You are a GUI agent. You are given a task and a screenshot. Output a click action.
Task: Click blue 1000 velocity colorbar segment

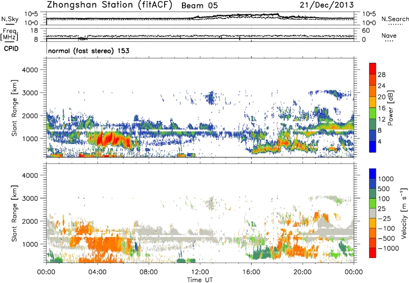click(x=373, y=174)
